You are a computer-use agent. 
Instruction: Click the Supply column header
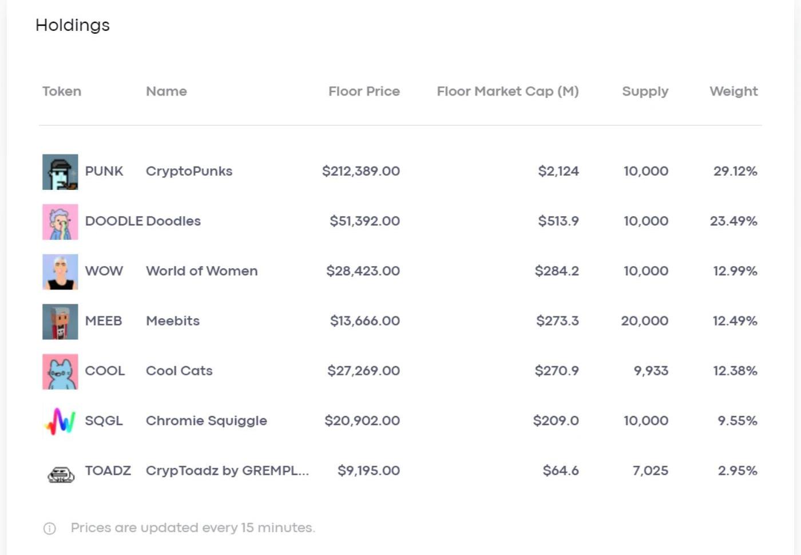click(x=645, y=92)
